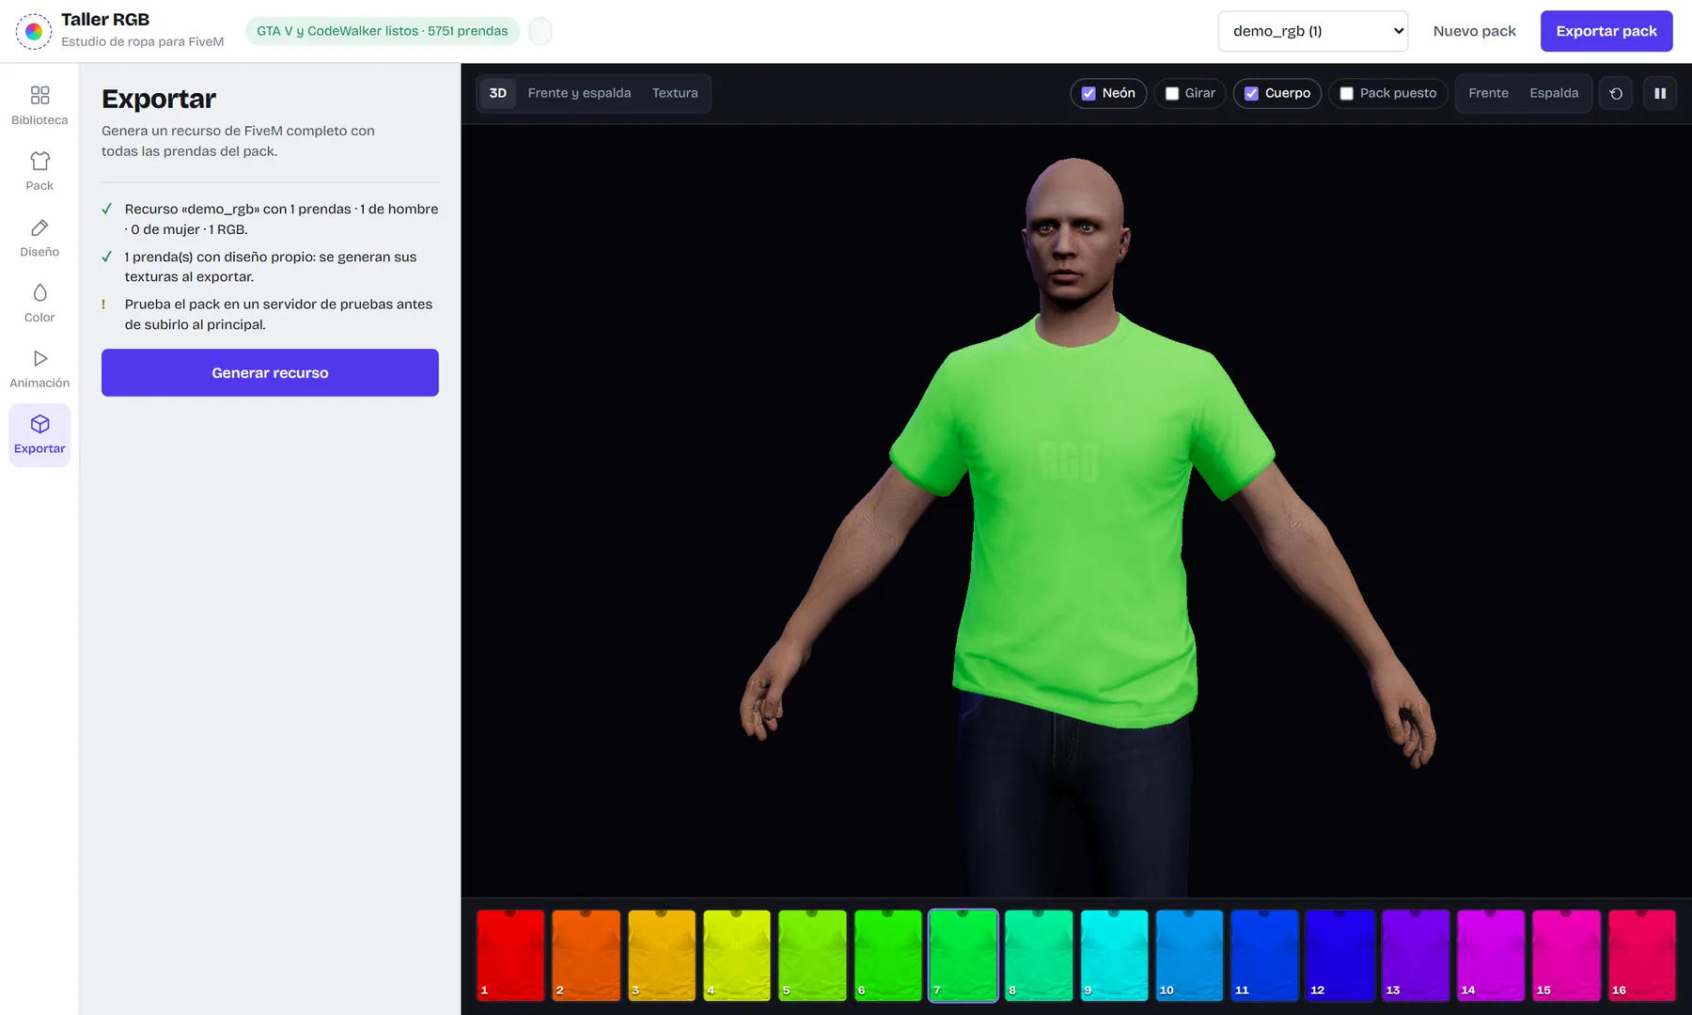1692x1015 pixels.
Task: Select the blue shirt thumbnail number 11
Action: tap(1264, 955)
